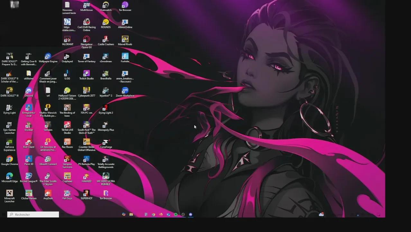The height and width of the screenshot is (232, 411).
Task: Open the GeForce Experience shortcut
Action: tap(10, 145)
